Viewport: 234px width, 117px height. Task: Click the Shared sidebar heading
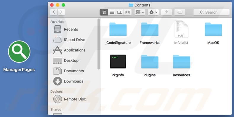pyautogui.click(x=56, y=109)
